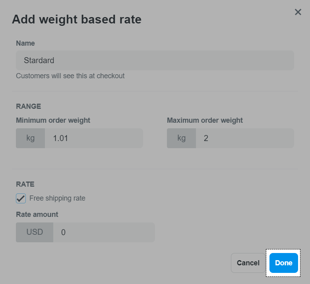Click the Rate amount label
310x284 pixels.
[37, 214]
